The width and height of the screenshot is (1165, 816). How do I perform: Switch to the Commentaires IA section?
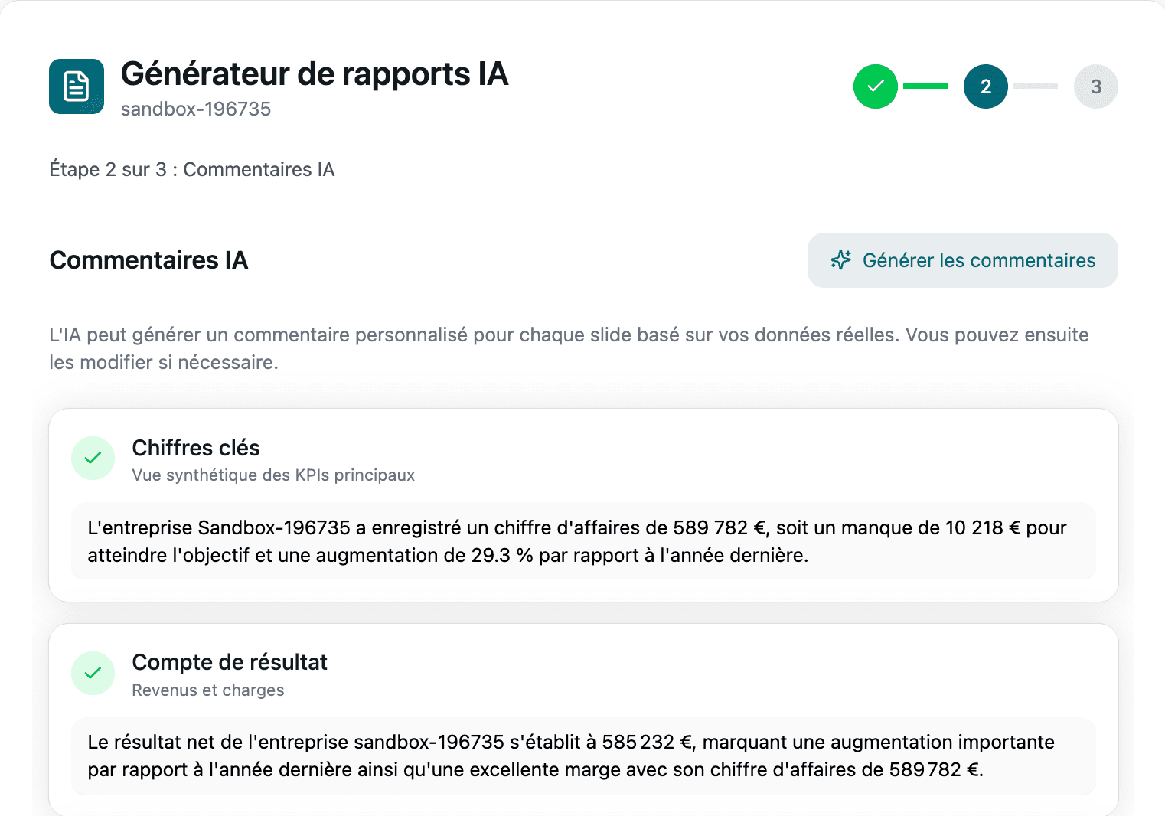point(148,260)
